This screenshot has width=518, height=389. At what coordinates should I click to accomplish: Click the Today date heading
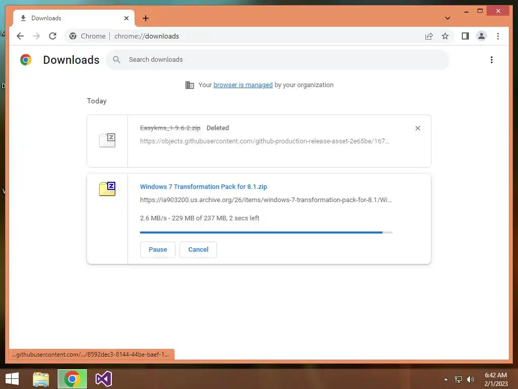pyautogui.click(x=97, y=101)
